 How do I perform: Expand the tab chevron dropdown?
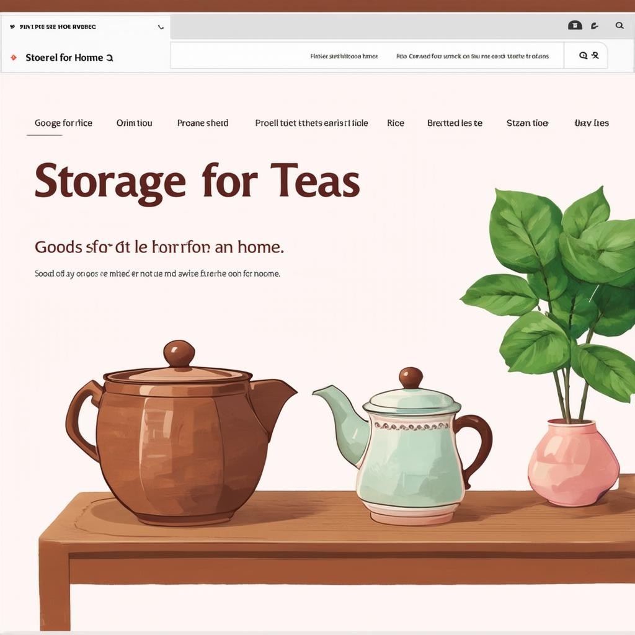[161, 27]
